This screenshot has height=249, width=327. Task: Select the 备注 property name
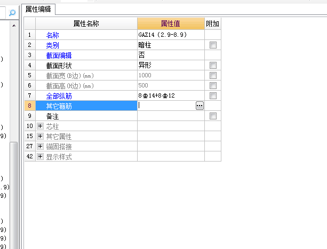tap(53, 116)
